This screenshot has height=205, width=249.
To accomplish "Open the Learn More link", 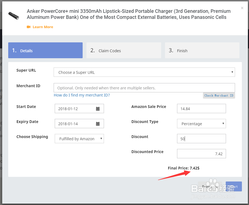I will point(43,27).
